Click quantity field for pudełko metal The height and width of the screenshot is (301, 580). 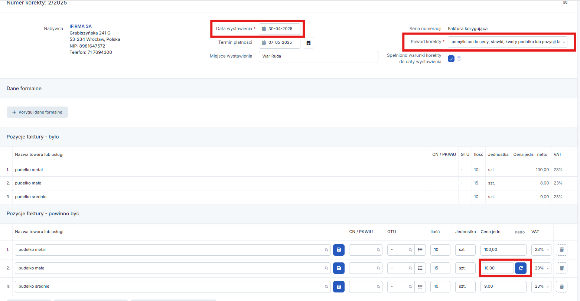pos(440,250)
